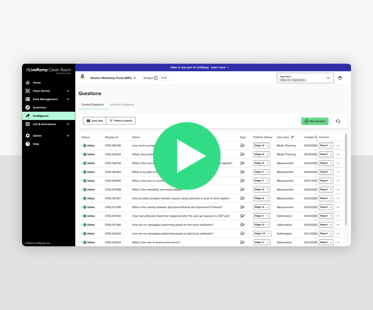Click type icon for CRQ-084780 row
Image resolution: width=373 pixels, height=310 pixels.
click(242, 145)
